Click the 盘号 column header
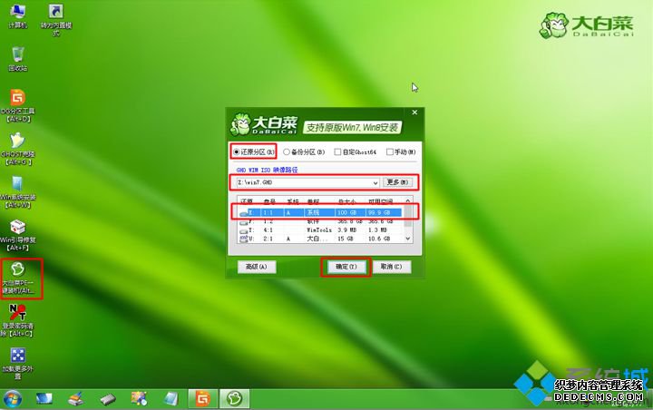 click(269, 201)
